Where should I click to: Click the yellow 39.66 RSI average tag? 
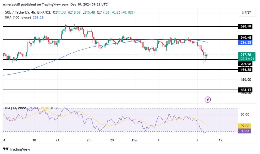(x=244, y=126)
